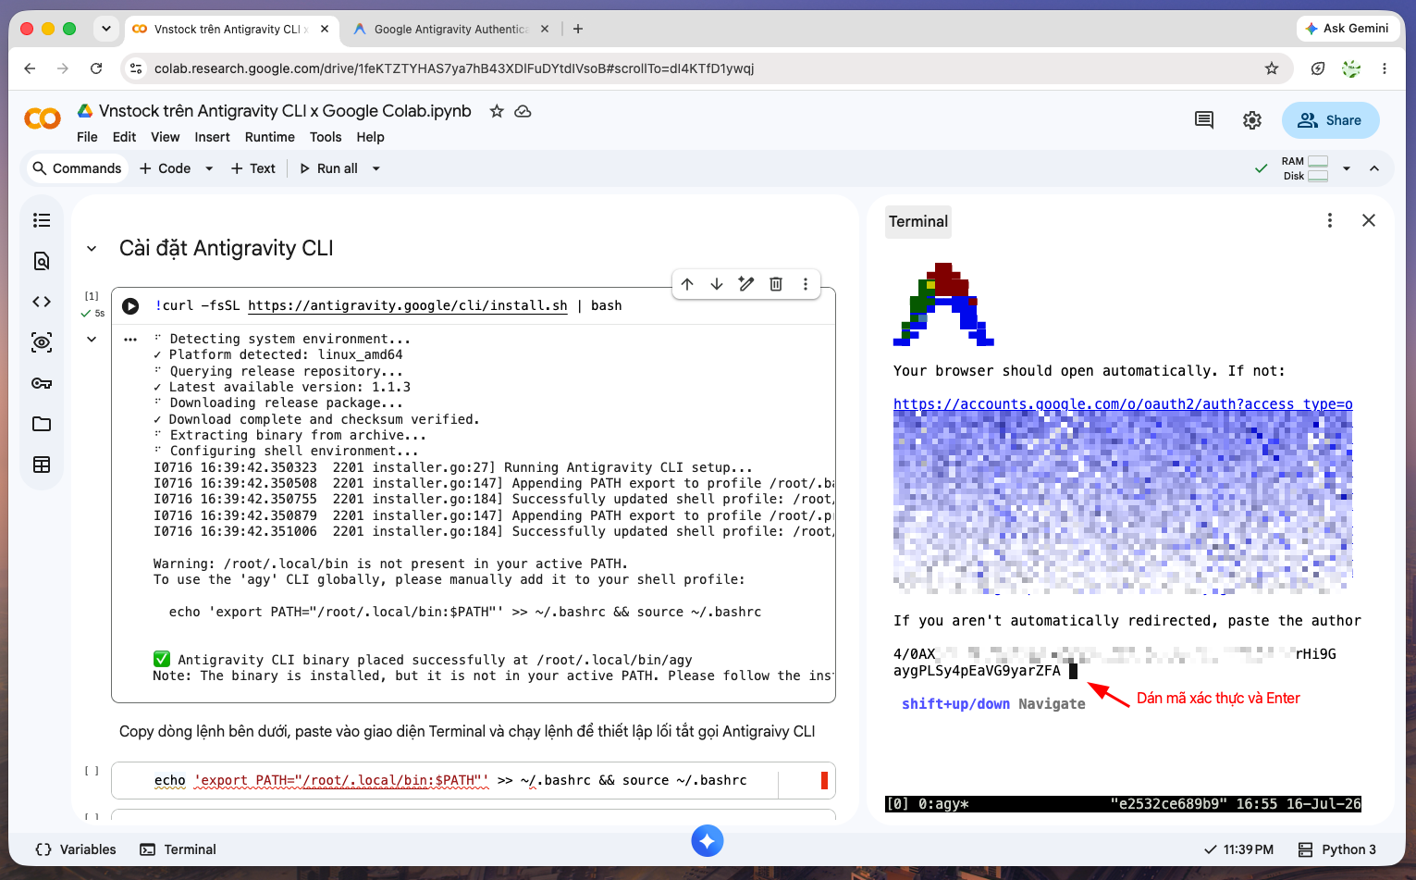Collapse the Colab header with chevron

(x=1374, y=168)
